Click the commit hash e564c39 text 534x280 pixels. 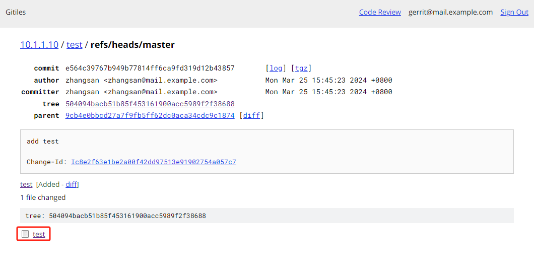150,68
